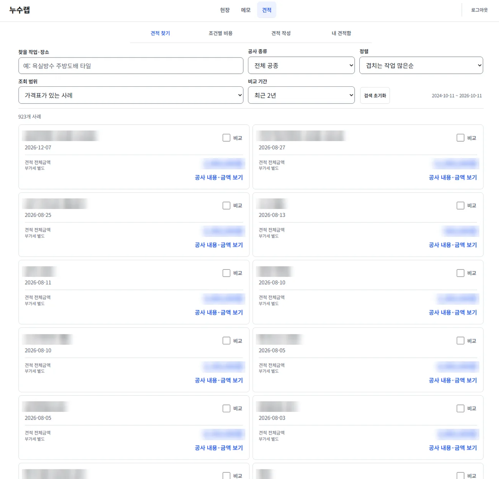Click the 2026-08-13 date text
The width and height of the screenshot is (499, 479).
[x=272, y=215]
